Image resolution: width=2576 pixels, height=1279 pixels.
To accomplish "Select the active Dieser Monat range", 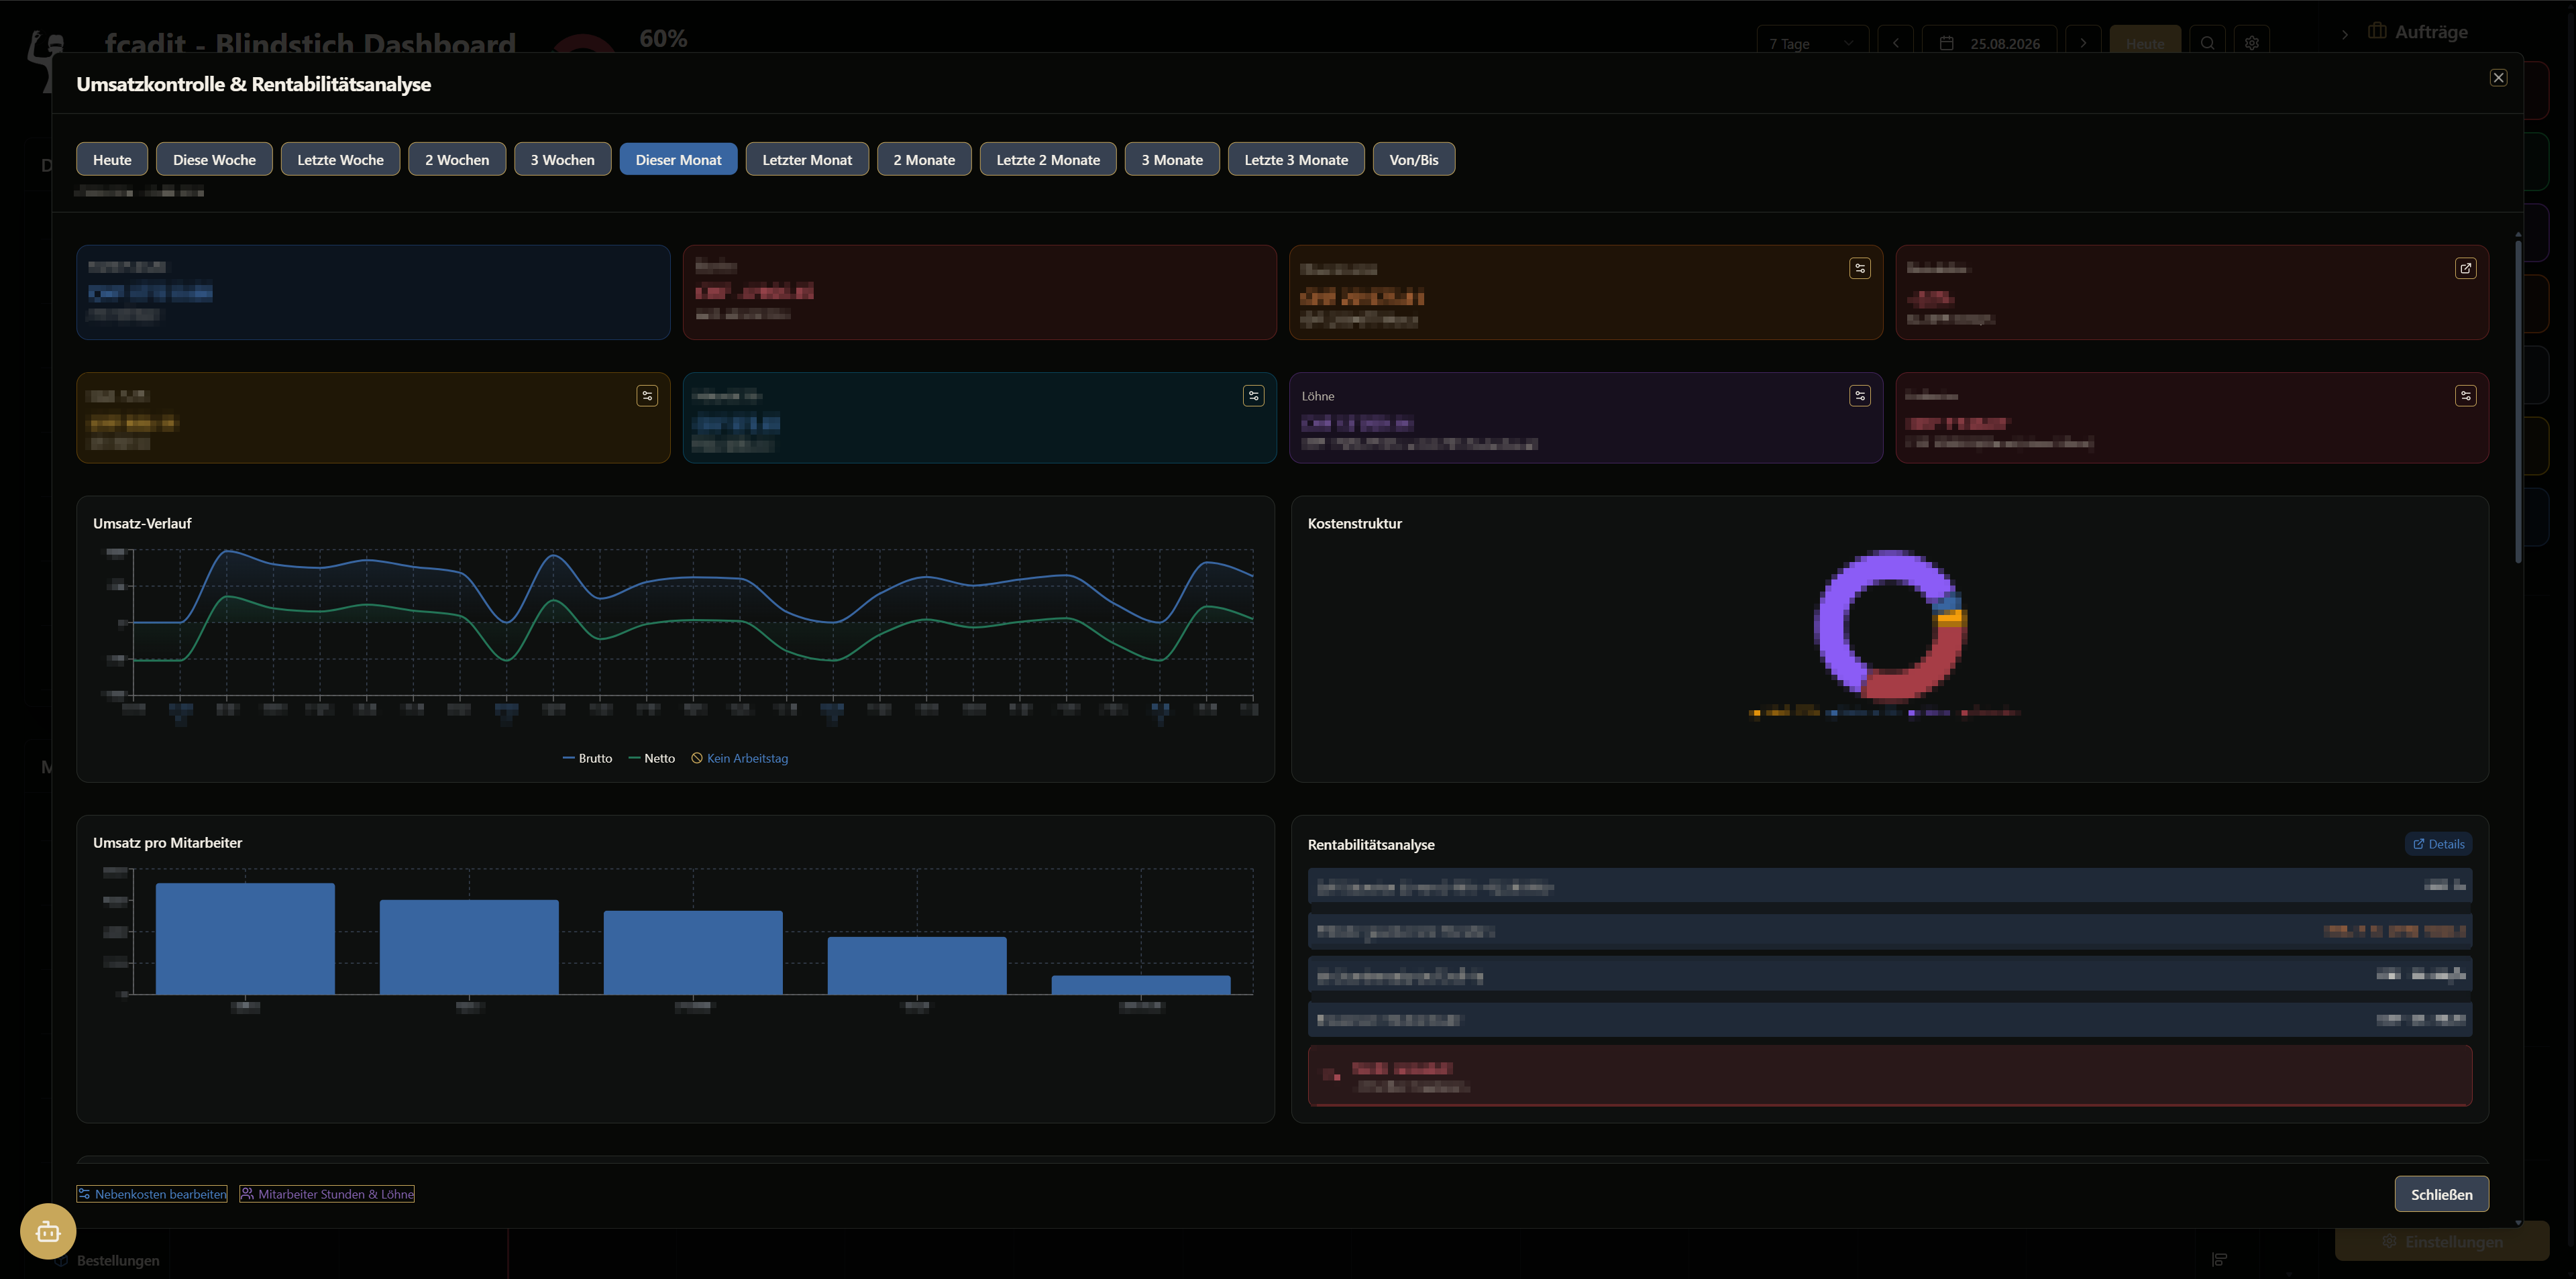I will pyautogui.click(x=678, y=159).
